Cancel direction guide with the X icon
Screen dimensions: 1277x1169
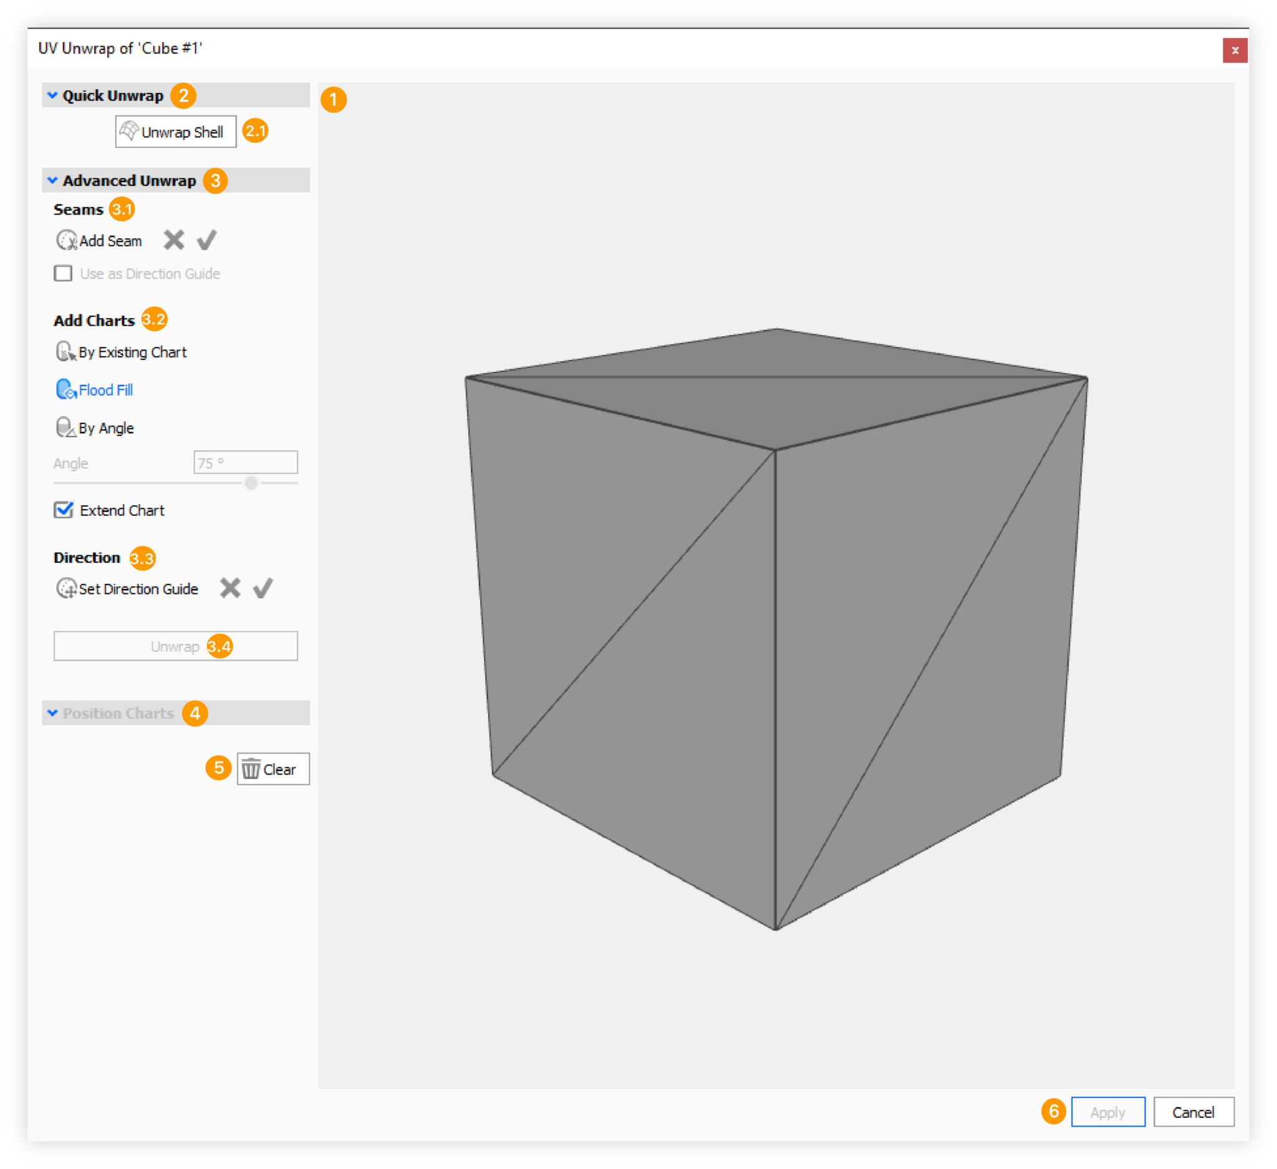(x=229, y=588)
